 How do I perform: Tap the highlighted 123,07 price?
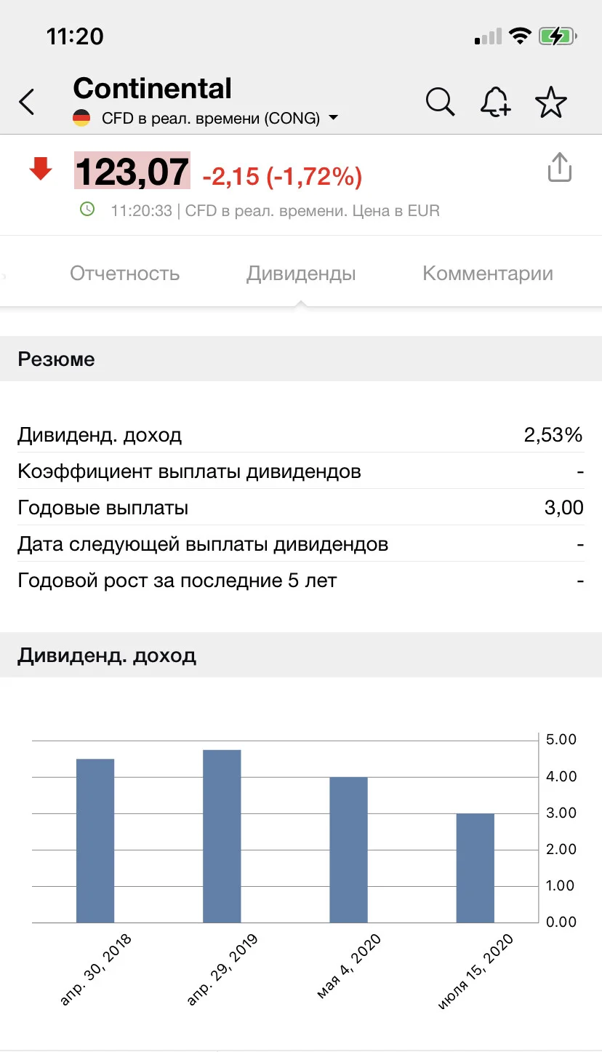[x=132, y=172]
